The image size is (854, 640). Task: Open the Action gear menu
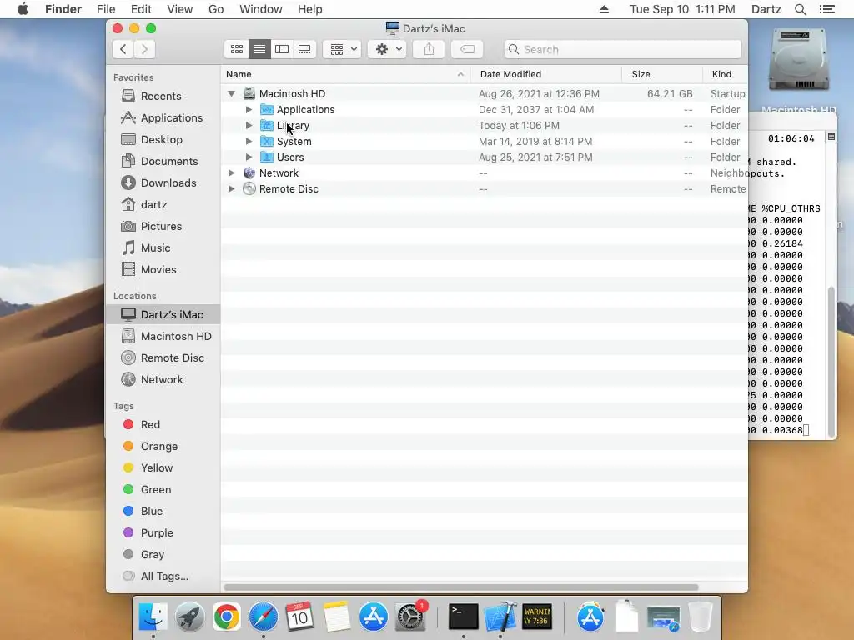387,49
